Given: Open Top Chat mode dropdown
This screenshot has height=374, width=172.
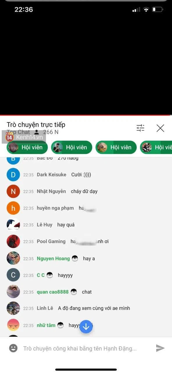Looking at the screenshot, I should pyautogui.click(x=18, y=132).
